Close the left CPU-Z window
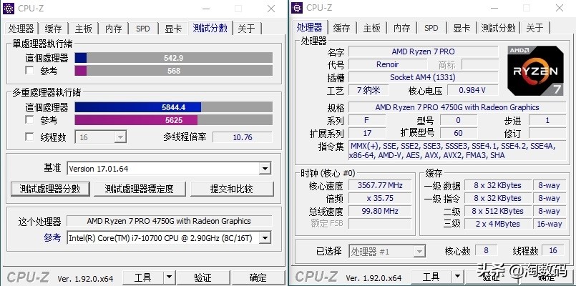Screen dimensions: 576x286 pos(271,8)
